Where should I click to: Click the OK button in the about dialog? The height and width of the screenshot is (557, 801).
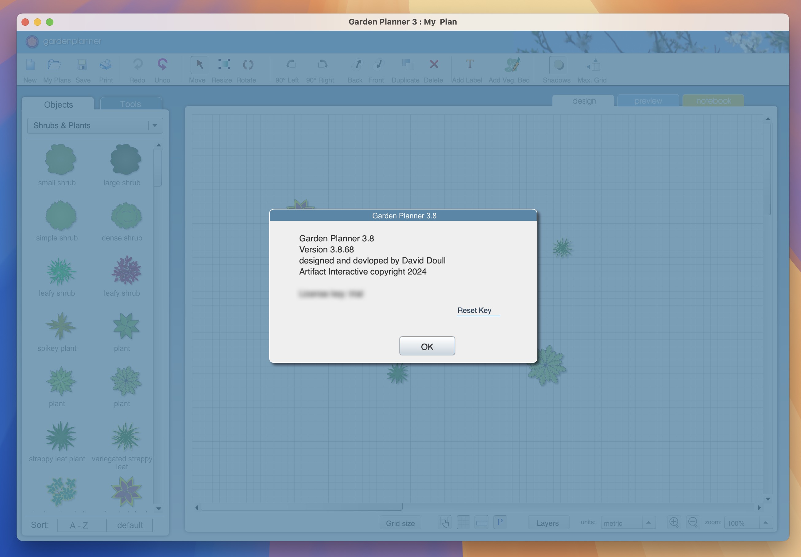click(427, 346)
